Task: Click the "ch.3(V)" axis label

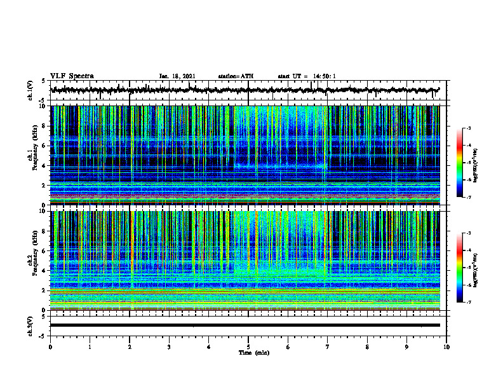Action: coord(30,326)
